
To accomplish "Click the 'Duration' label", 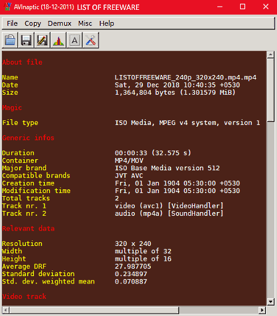I will tap(18, 153).
